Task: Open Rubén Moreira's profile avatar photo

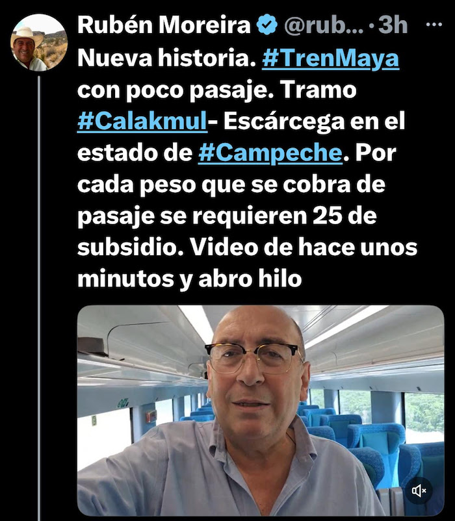Action: [x=39, y=42]
